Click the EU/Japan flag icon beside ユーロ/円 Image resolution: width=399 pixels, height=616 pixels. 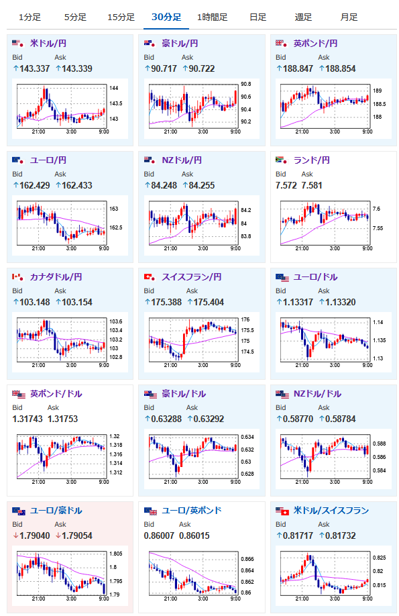(x=18, y=160)
